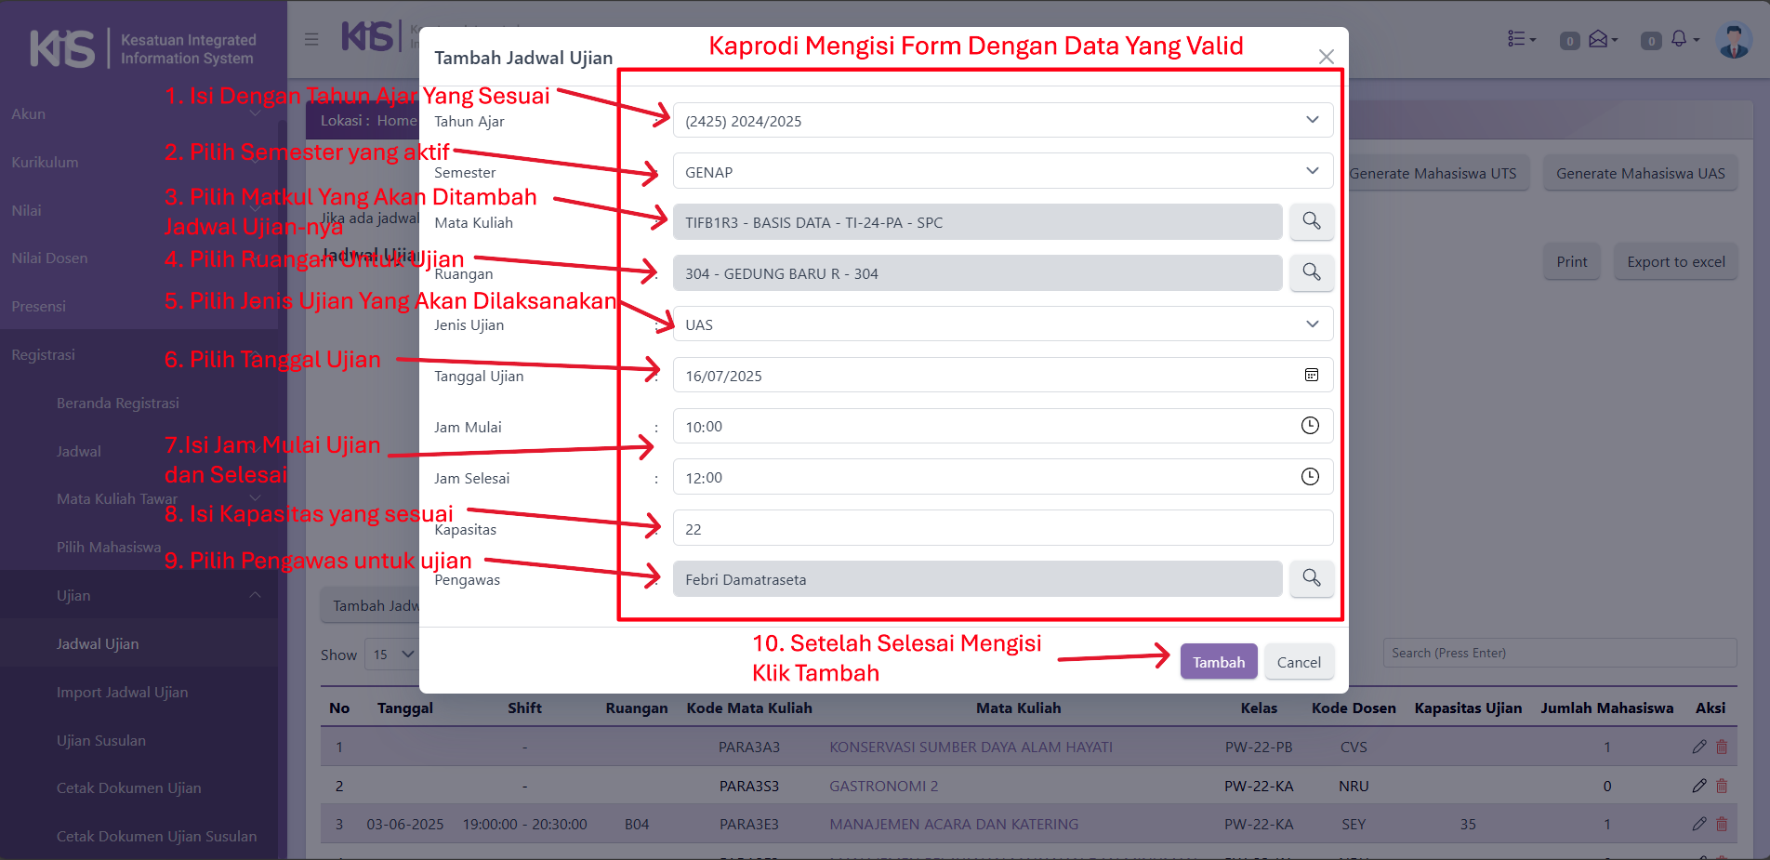Click the Mata Kuliah search magnifier icon
This screenshot has height=860, width=1770.
tap(1311, 221)
